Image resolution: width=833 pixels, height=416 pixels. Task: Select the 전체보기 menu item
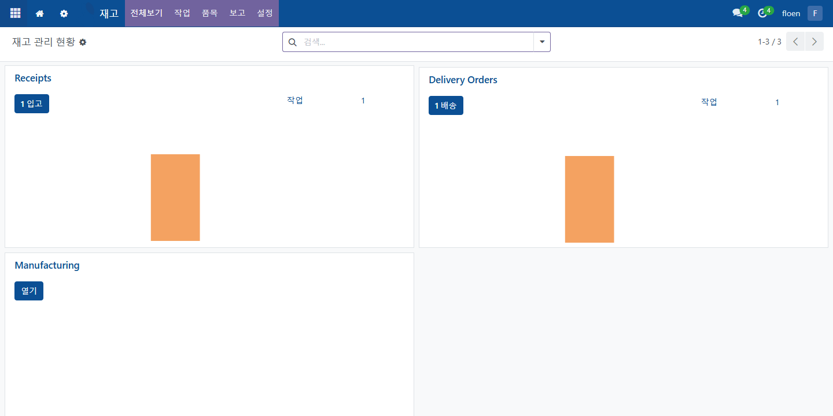click(x=147, y=13)
